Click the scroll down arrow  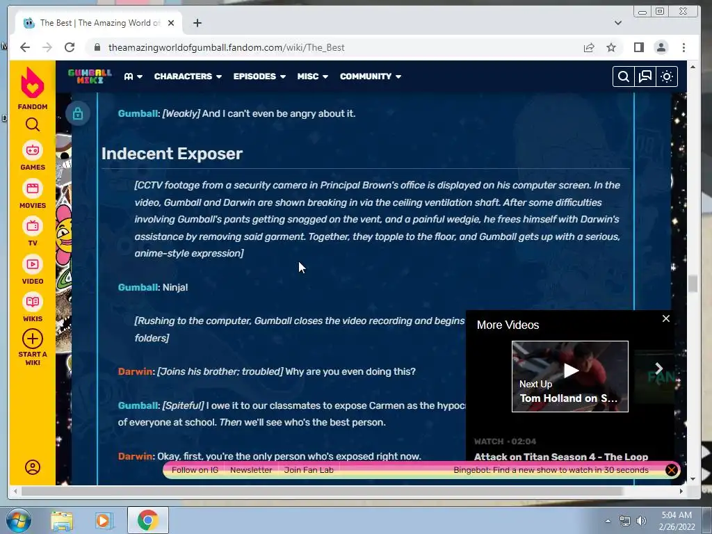click(693, 478)
